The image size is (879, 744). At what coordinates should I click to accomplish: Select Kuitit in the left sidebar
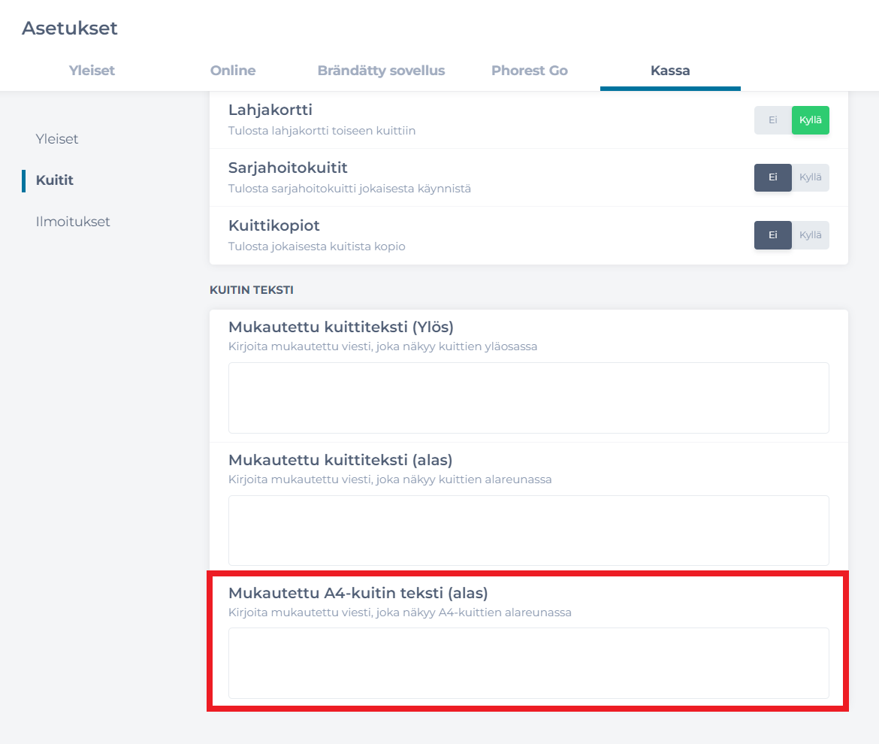point(55,180)
